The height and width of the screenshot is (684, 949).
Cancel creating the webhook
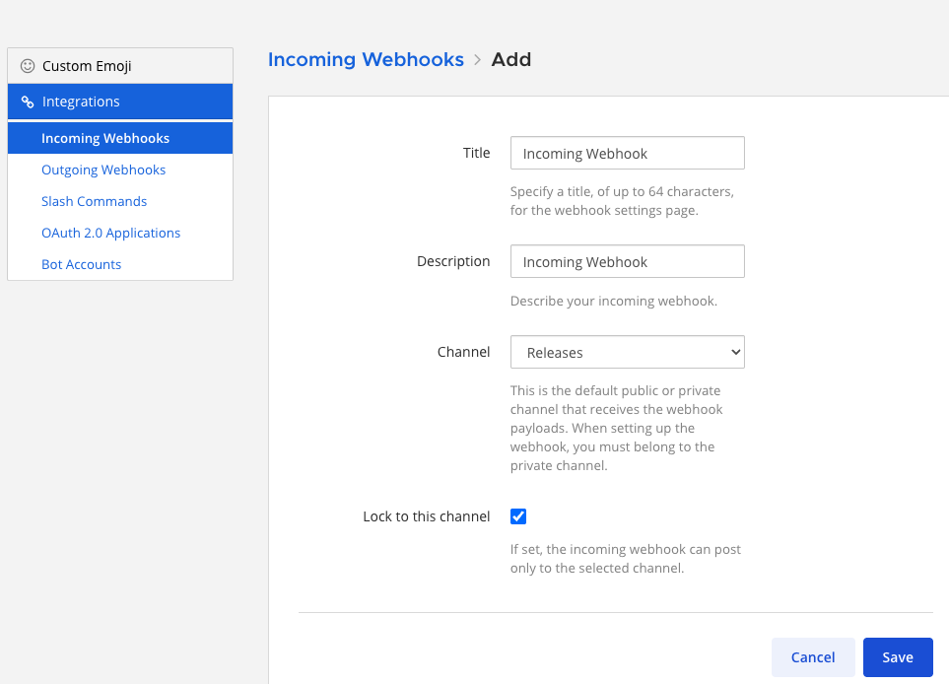(812, 656)
